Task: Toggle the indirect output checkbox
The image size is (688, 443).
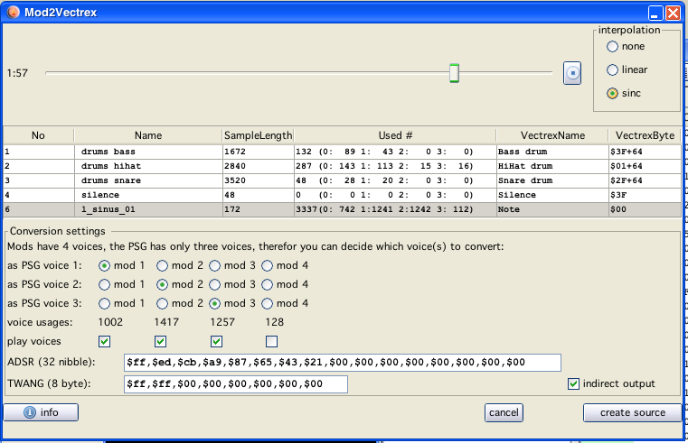Action: tap(573, 384)
